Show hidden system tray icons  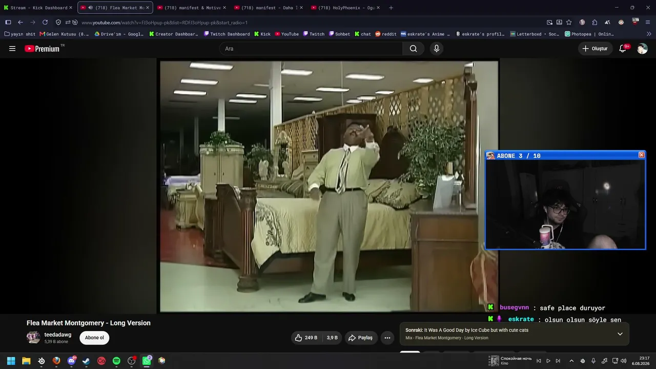[571, 361]
